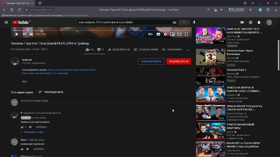The width and height of the screenshot is (280, 157).
Task: Toggle subtitles in the player
Action: pos(158,34)
